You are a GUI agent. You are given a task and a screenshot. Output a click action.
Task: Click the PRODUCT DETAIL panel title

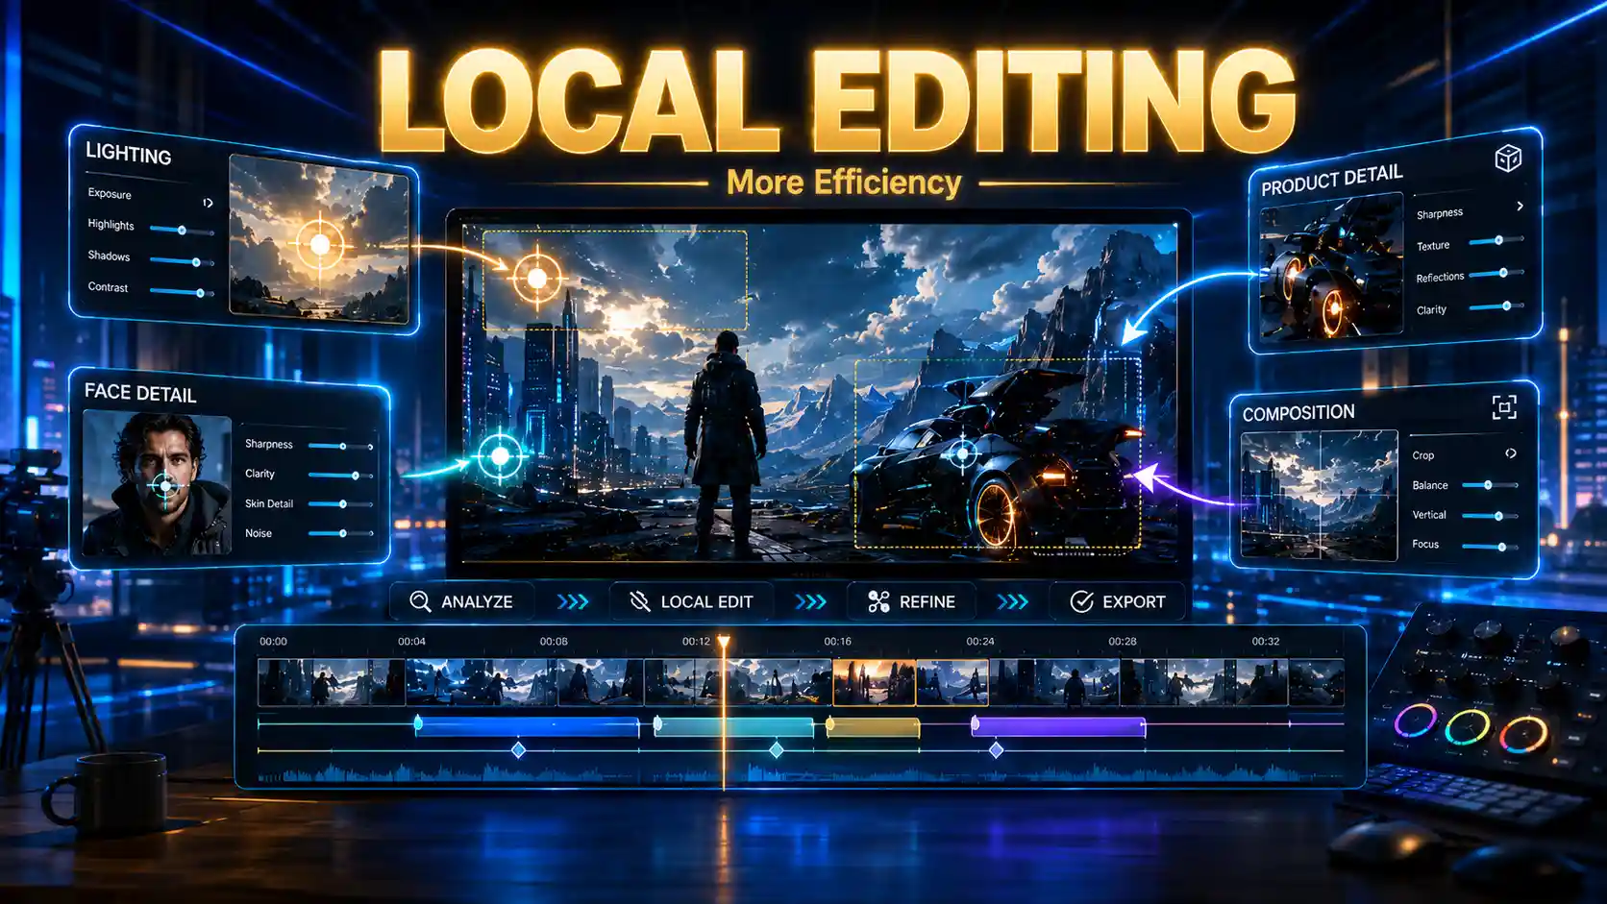1332,179
